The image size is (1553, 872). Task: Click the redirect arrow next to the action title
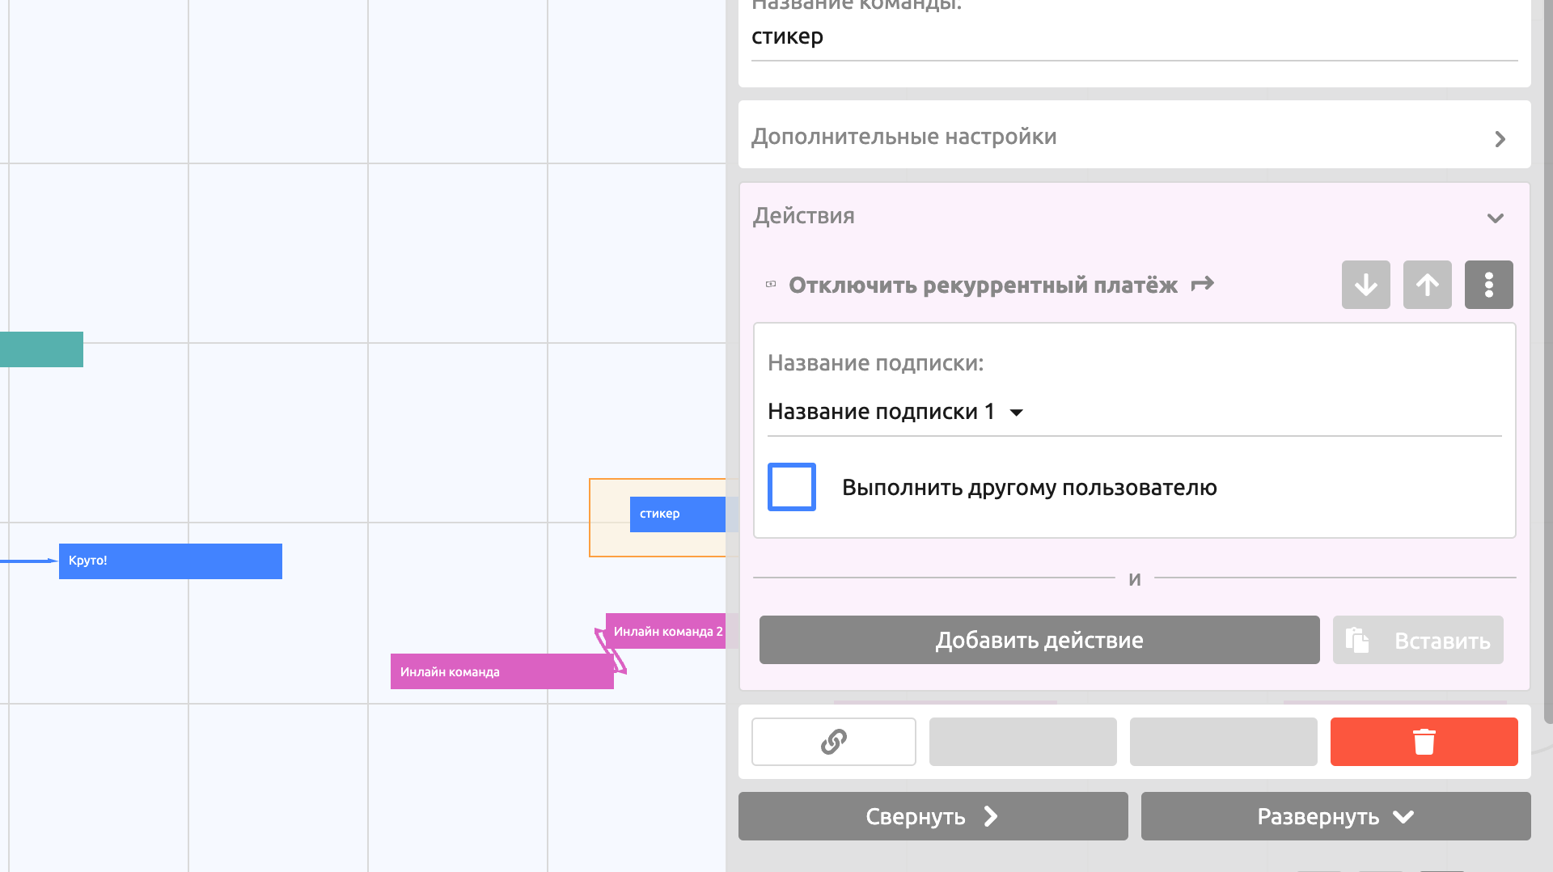point(1203,284)
